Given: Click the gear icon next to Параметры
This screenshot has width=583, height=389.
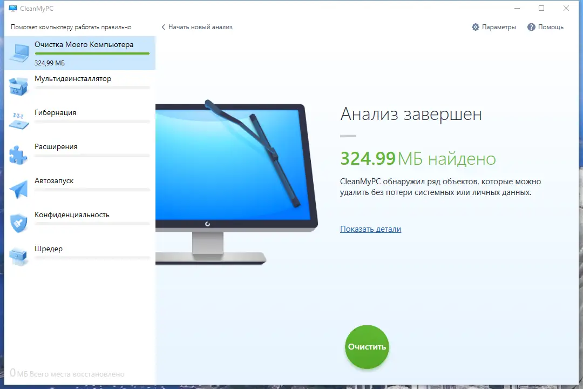Looking at the screenshot, I should point(475,27).
